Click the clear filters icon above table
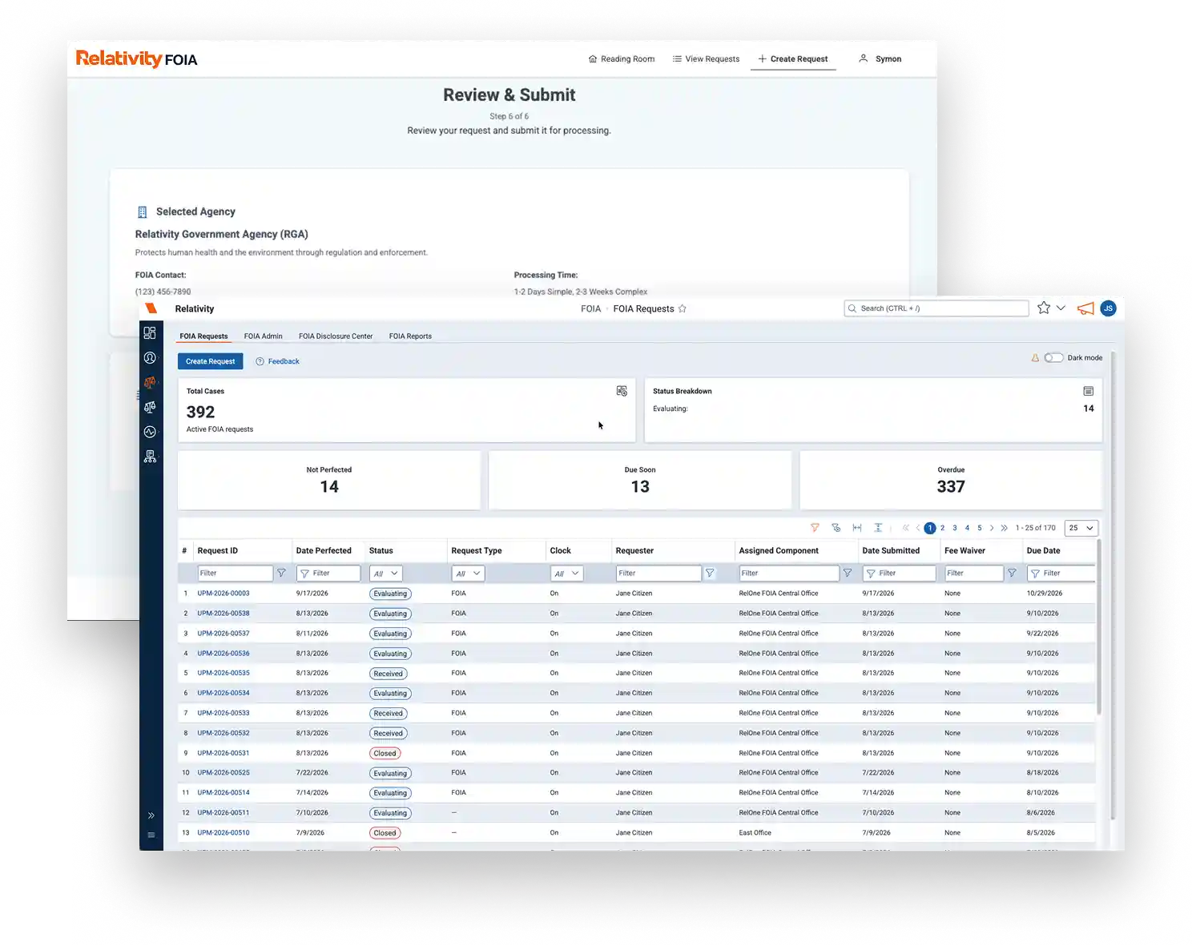Screen dimensions: 1192x946 (x=836, y=528)
